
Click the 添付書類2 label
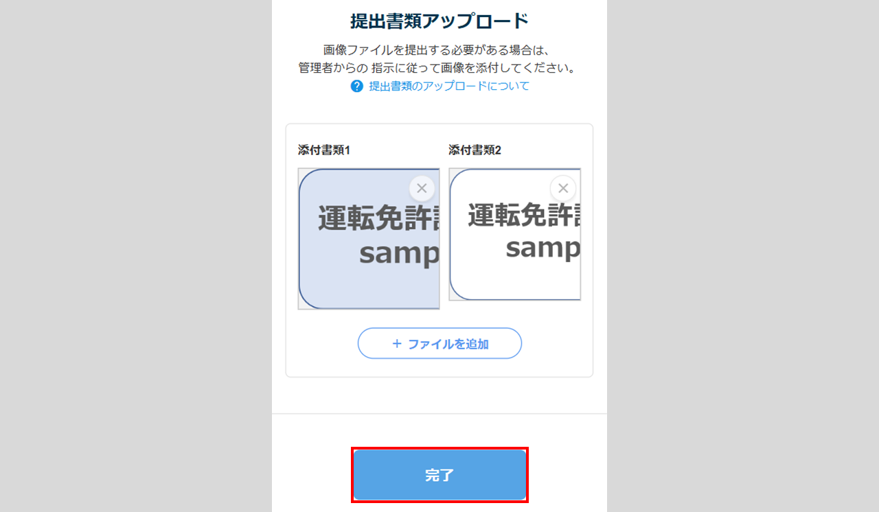pyautogui.click(x=475, y=150)
